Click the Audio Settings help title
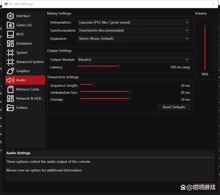Viewport: 220px width, 195px height. coord(18,153)
